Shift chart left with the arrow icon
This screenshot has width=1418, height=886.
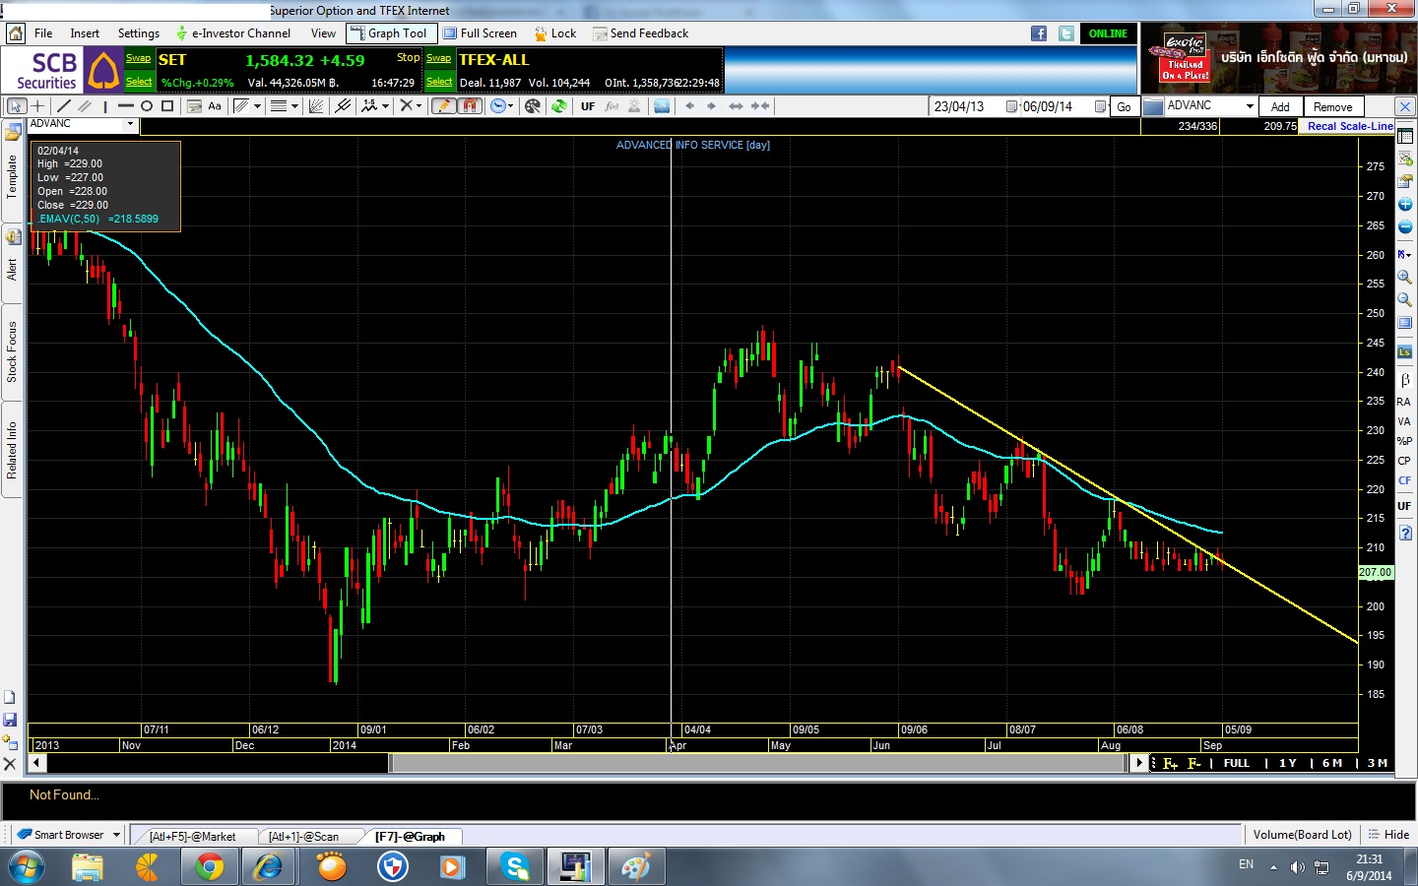689,106
